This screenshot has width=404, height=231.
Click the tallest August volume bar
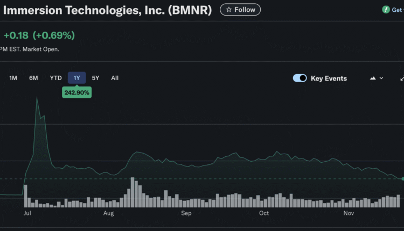click(x=132, y=192)
